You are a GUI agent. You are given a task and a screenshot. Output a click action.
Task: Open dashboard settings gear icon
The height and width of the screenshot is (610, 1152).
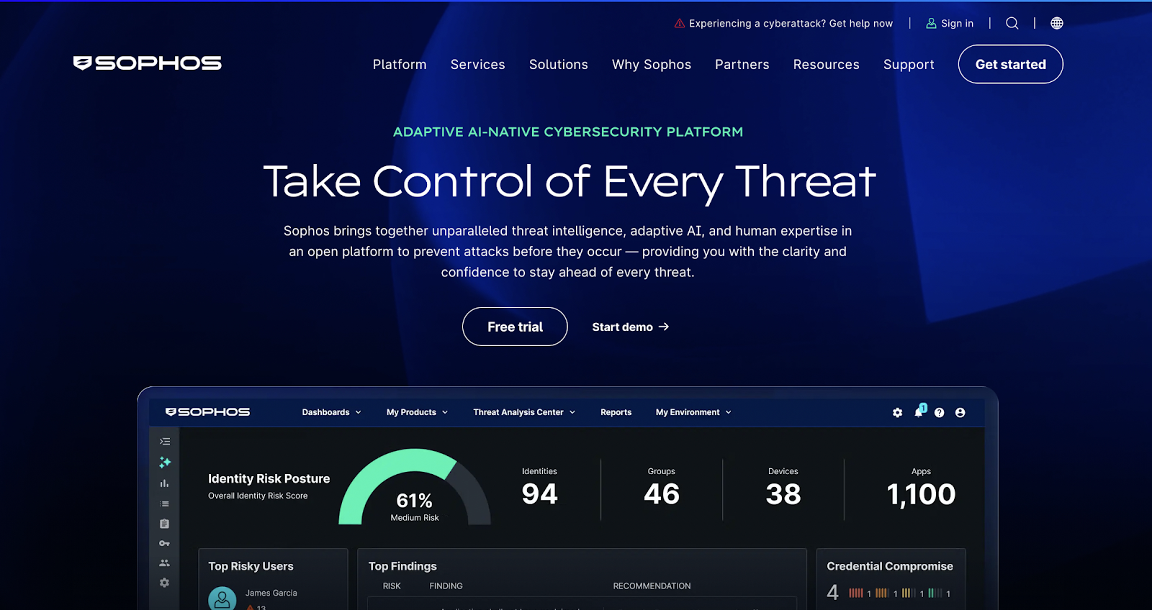point(897,413)
